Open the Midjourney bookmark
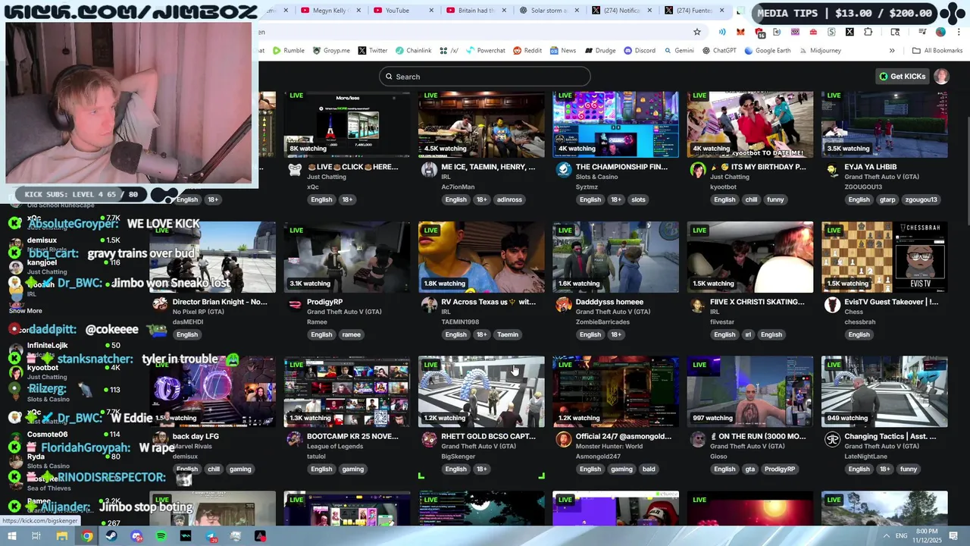970x546 pixels. coord(820,51)
